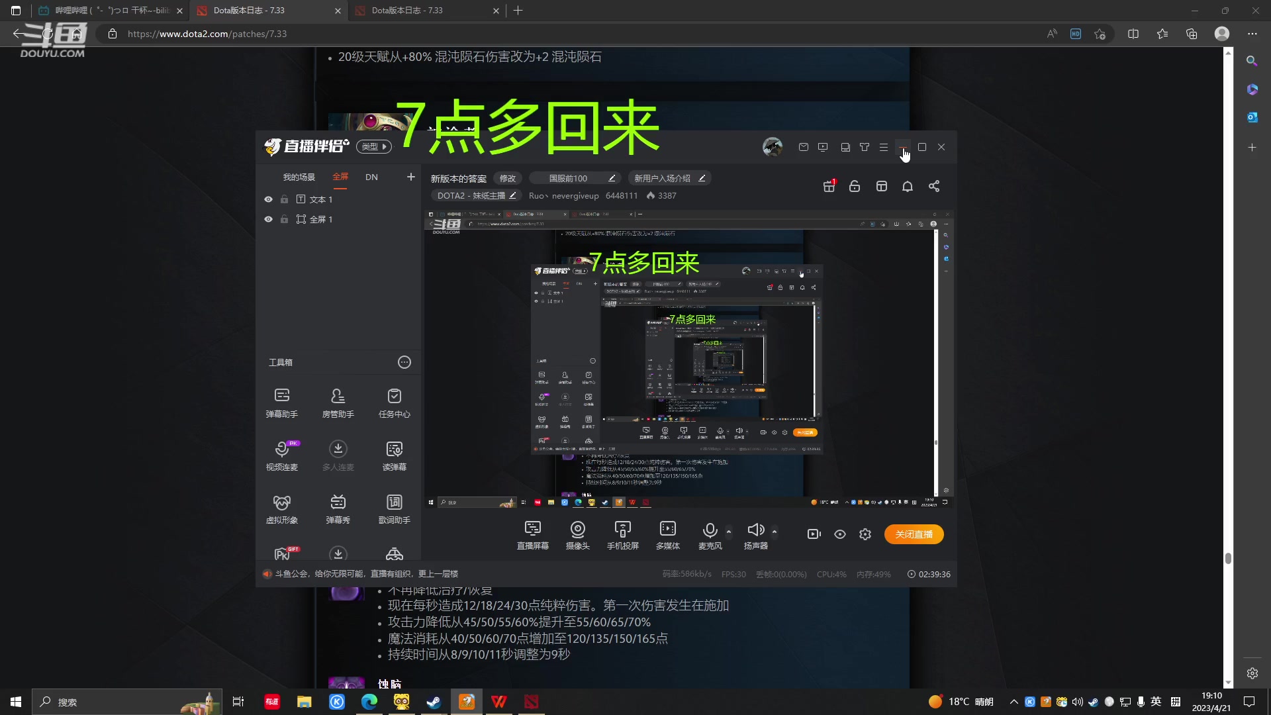Open the hamburger menu in 直播伴侣
Viewport: 1271px width, 715px height.
(x=884, y=147)
